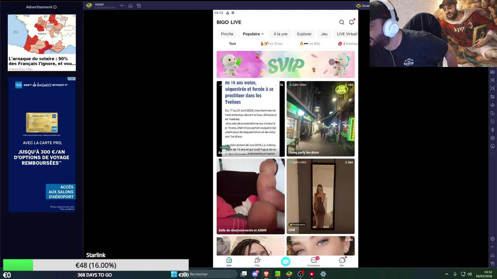This screenshot has height=279, width=497.
Task: Click Accès aux salons d'aéroport ad button
Action: pyautogui.click(x=61, y=192)
